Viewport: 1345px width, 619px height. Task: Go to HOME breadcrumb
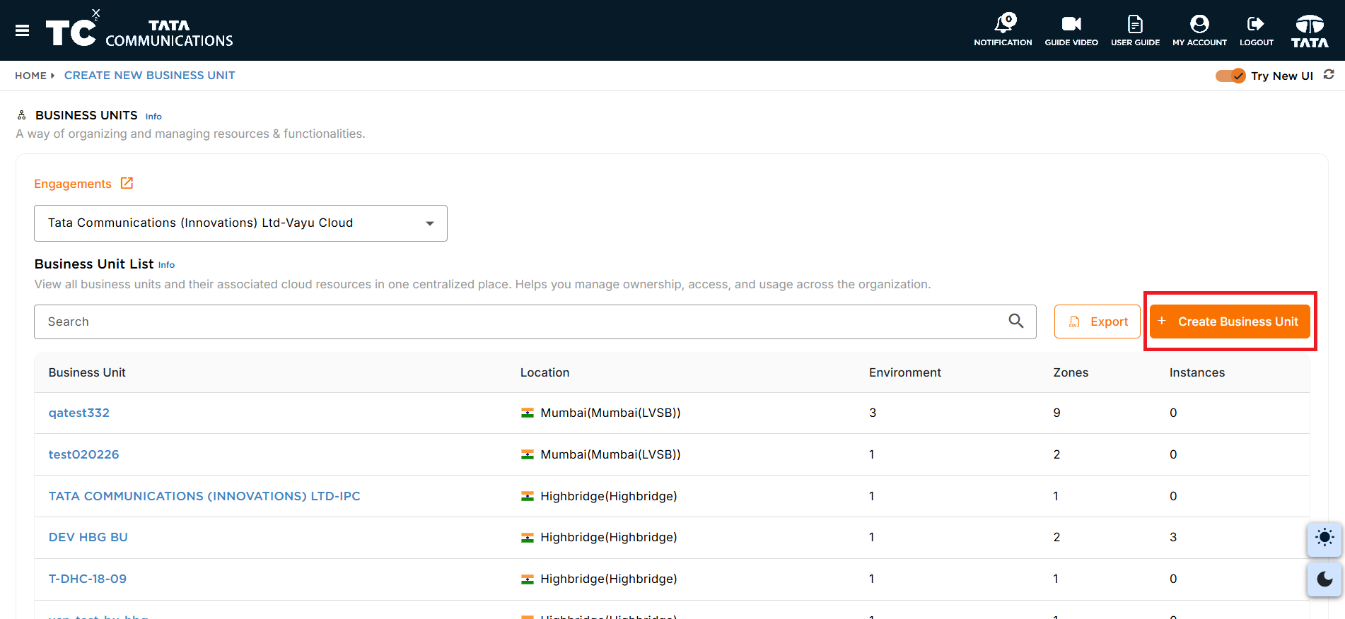pyautogui.click(x=30, y=76)
